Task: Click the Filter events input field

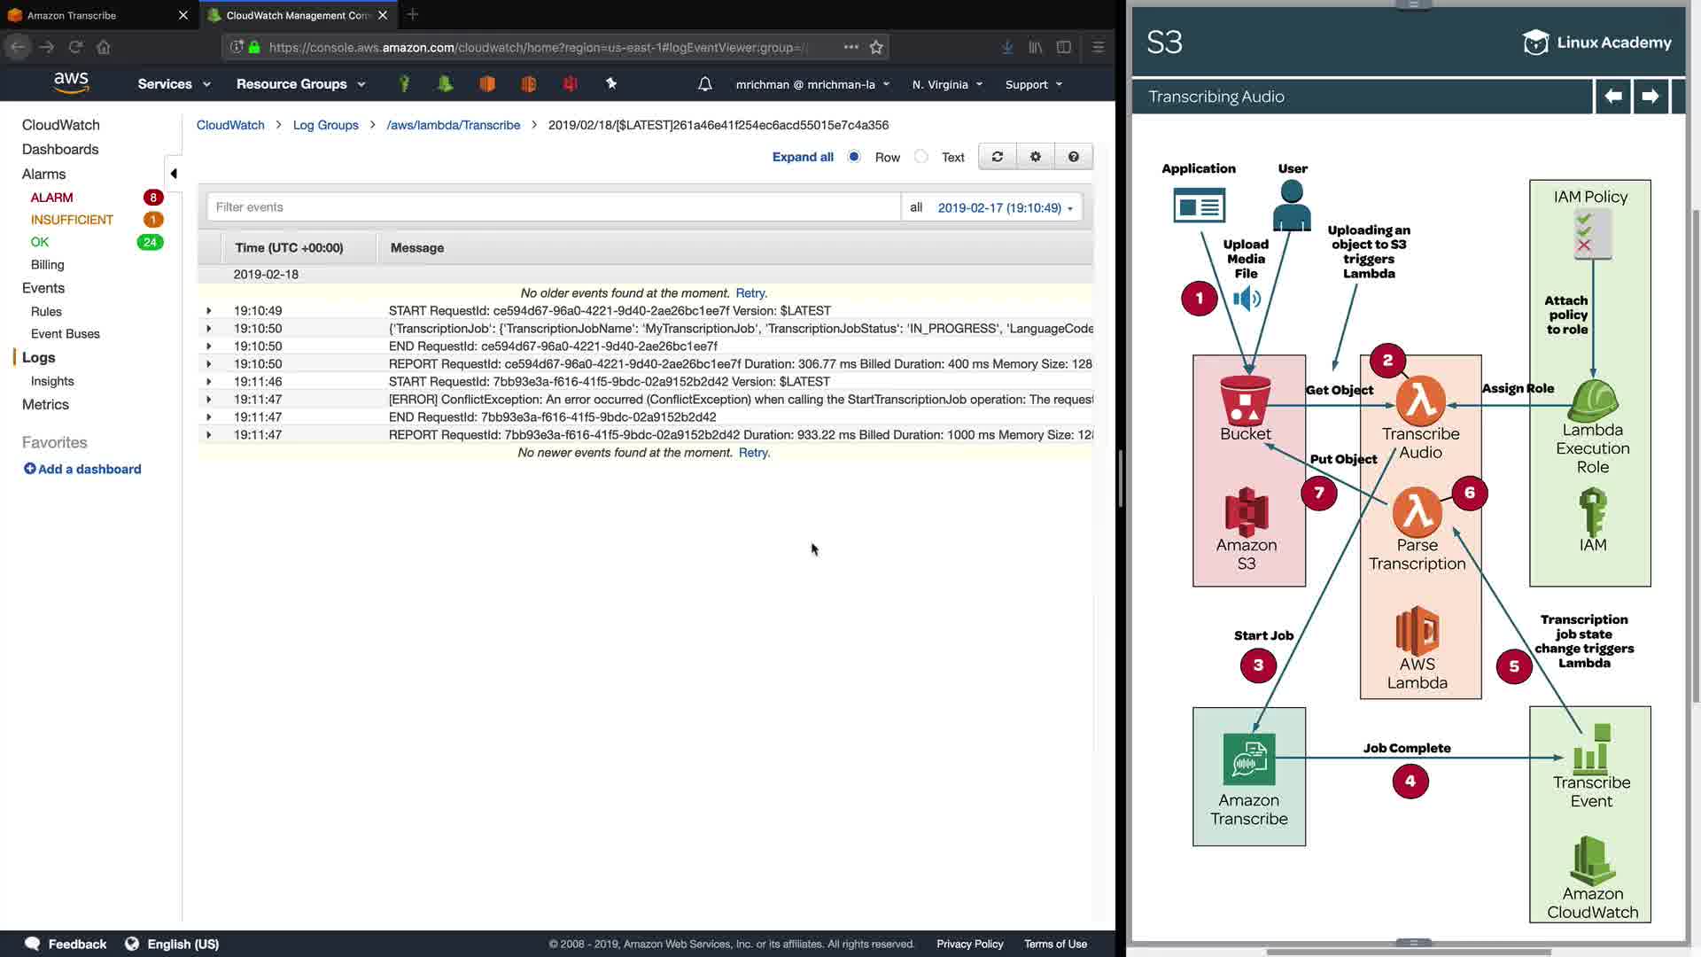Action: pyautogui.click(x=553, y=207)
